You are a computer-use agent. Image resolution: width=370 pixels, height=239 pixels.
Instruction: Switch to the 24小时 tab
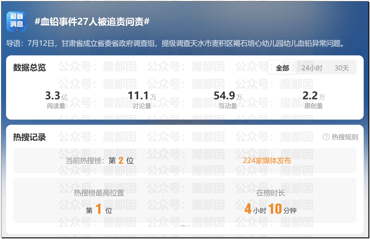point(312,68)
